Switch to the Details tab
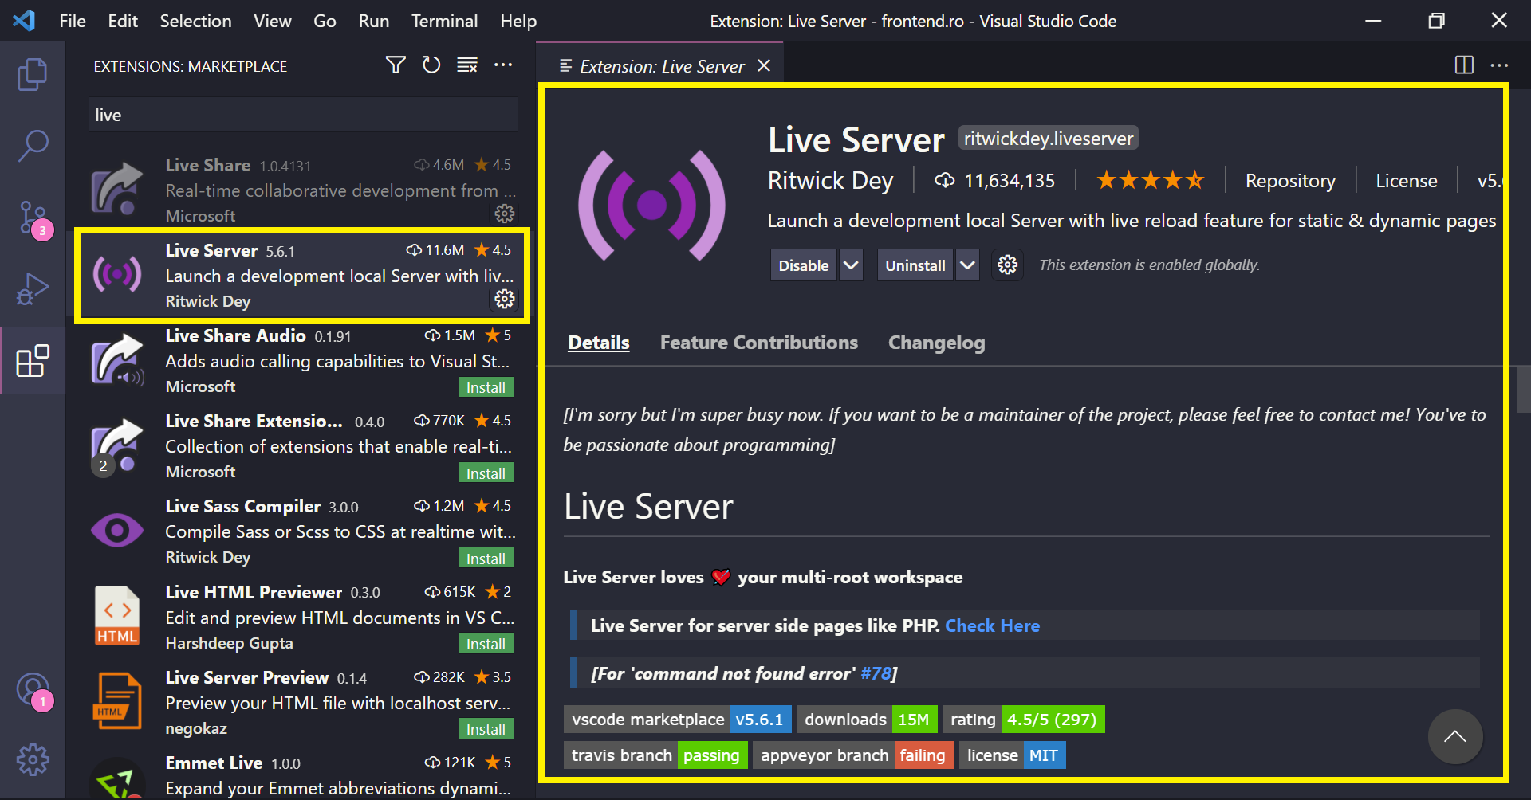The image size is (1531, 800). [x=599, y=343]
